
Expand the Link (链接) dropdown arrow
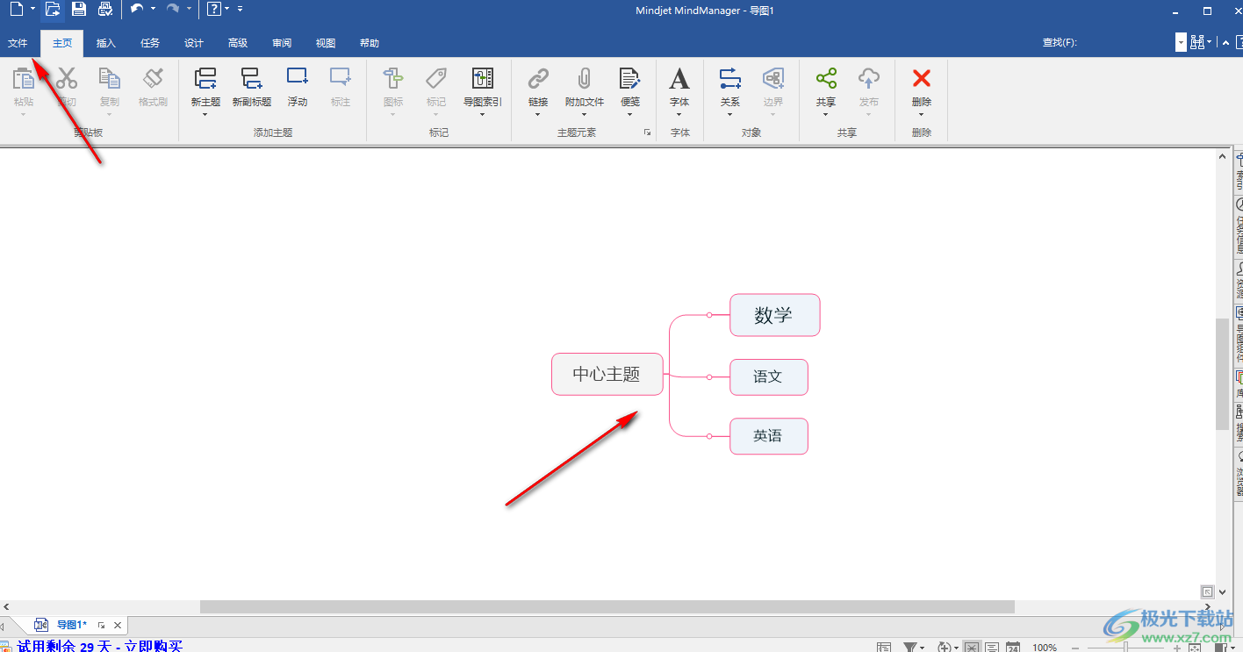click(x=538, y=114)
